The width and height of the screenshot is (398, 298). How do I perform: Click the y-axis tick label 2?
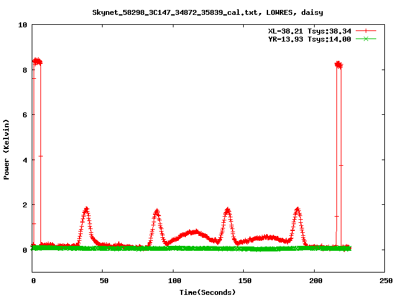tap(25, 205)
